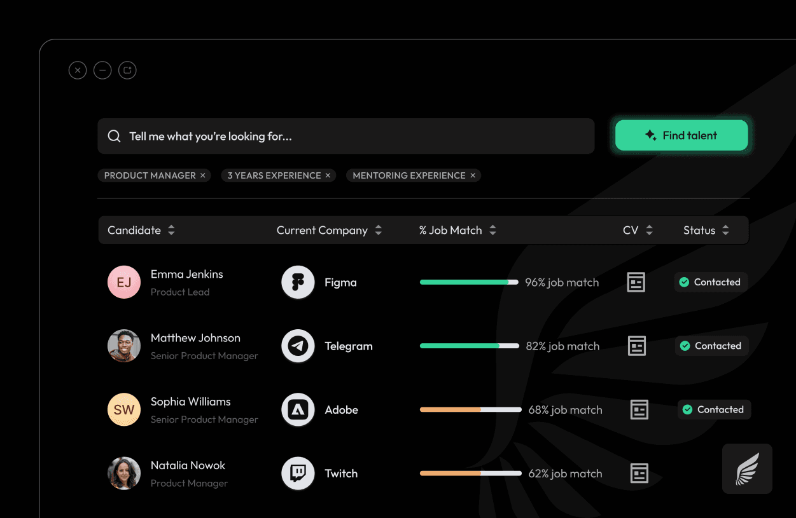Screen dimensions: 796x518
Task: Select the Twitch company icon
Action: (297, 473)
